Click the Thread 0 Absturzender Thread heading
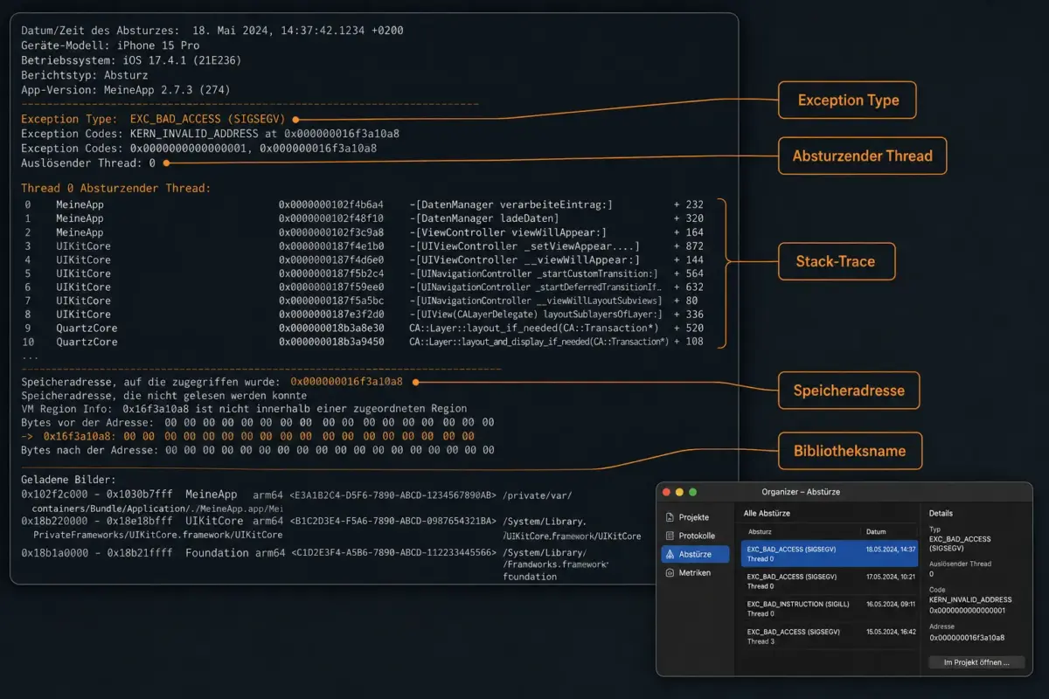The height and width of the screenshot is (699, 1049). [x=115, y=188]
